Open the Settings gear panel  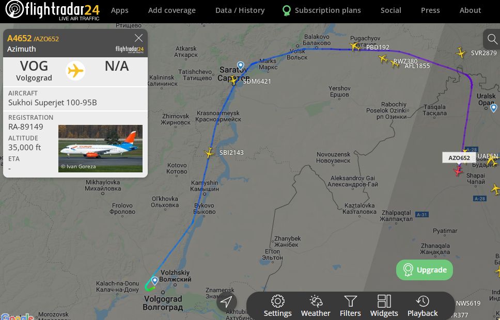(277, 306)
